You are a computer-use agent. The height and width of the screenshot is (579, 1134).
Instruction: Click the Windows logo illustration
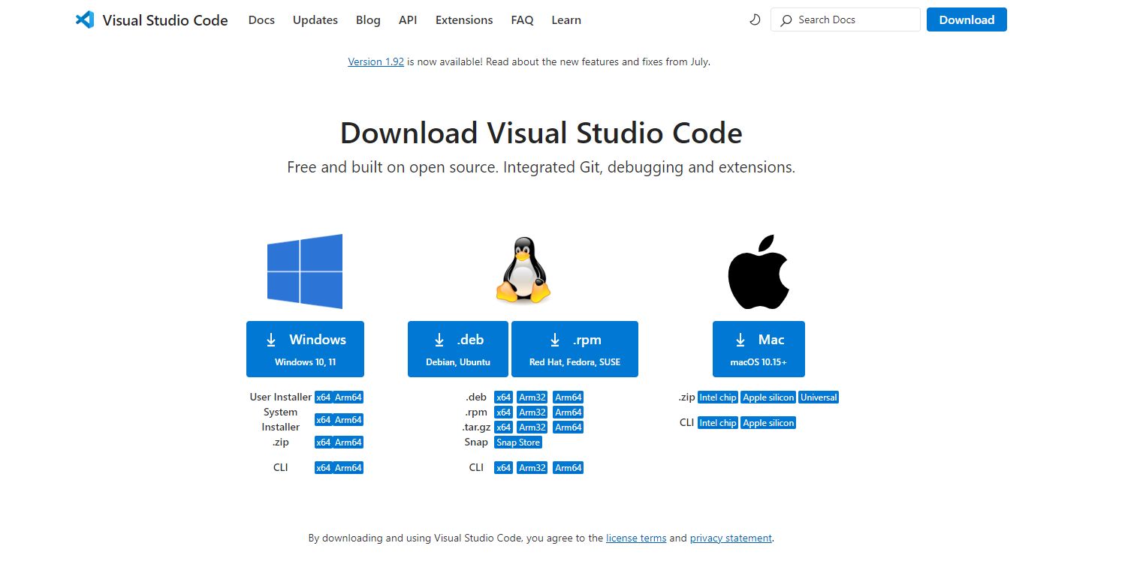[303, 271]
